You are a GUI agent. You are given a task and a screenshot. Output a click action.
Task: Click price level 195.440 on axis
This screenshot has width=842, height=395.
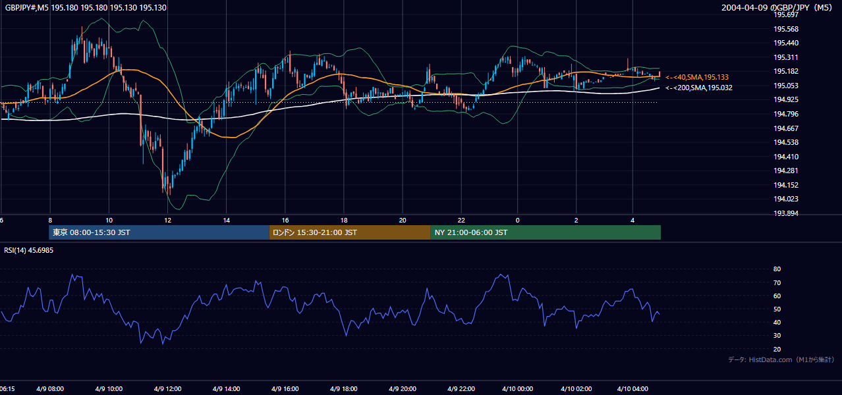(x=786, y=43)
